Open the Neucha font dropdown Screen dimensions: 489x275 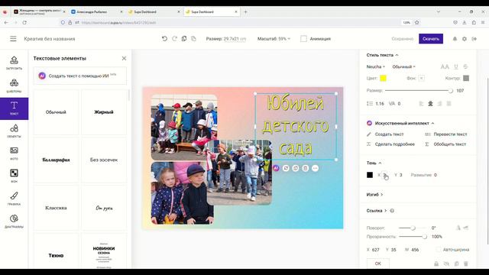click(x=375, y=66)
